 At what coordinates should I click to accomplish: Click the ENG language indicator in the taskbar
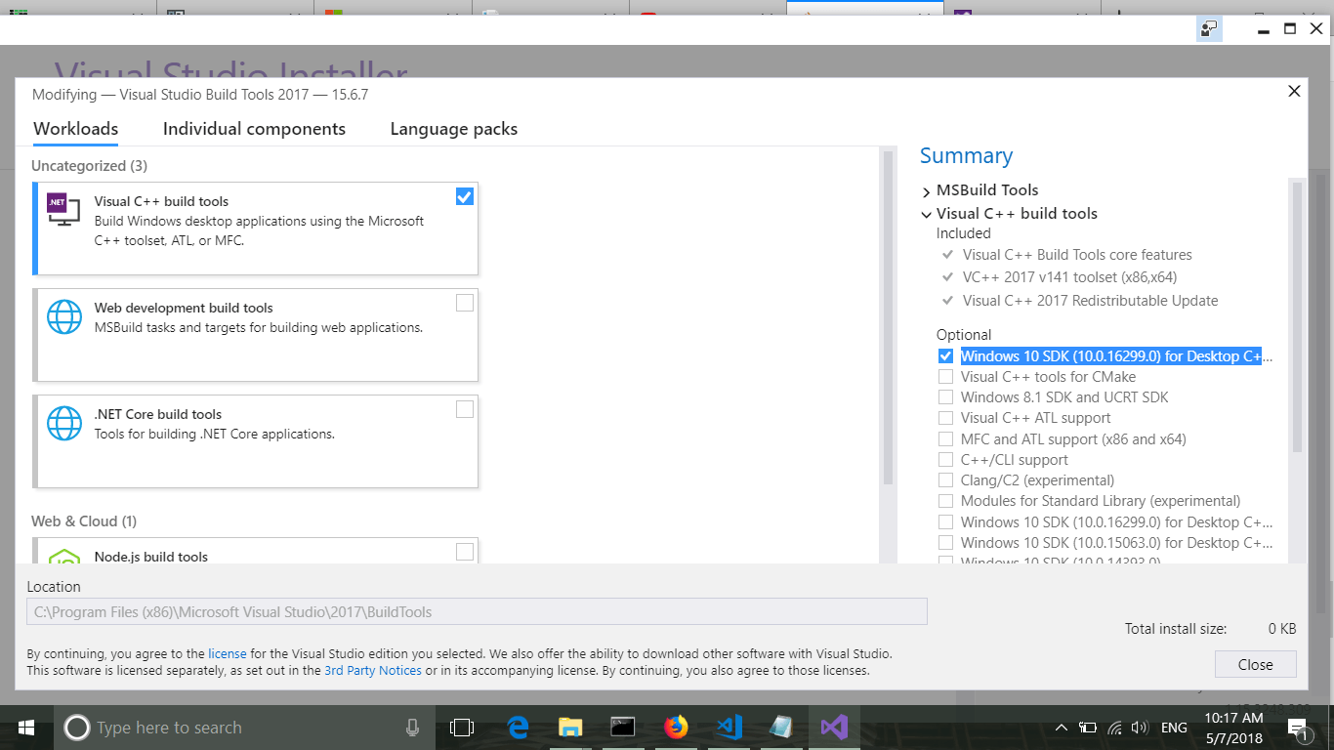pyautogui.click(x=1174, y=728)
